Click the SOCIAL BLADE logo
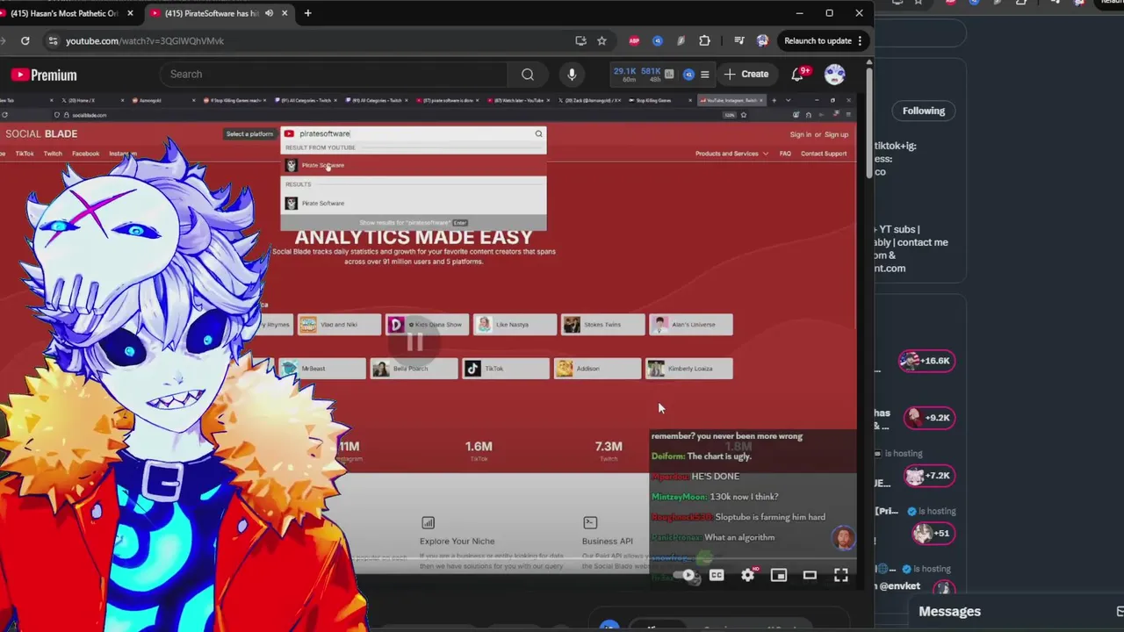Screen dimensions: 1124x632 (41, 133)
